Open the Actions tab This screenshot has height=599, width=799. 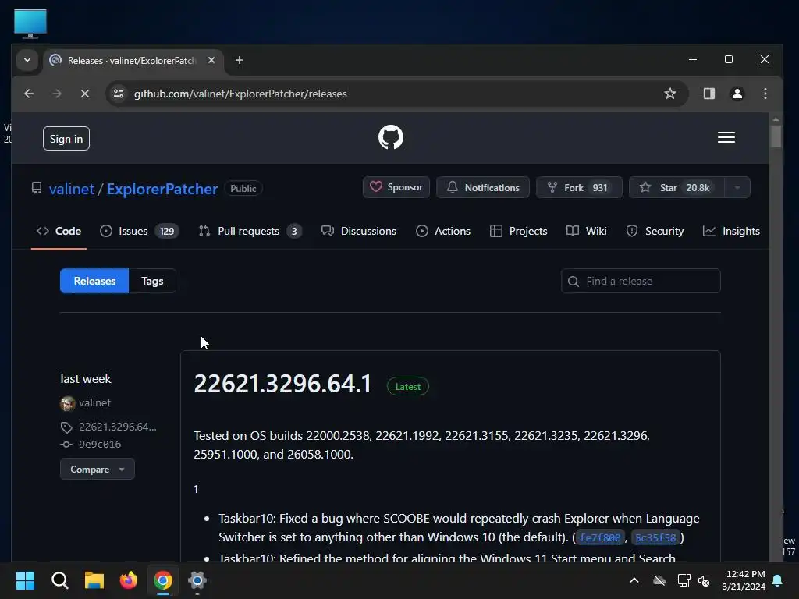point(443,231)
